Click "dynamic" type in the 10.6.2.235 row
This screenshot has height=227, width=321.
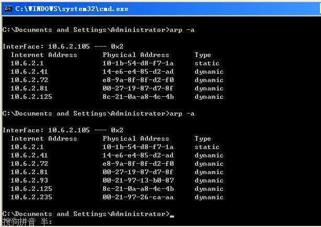(209, 197)
